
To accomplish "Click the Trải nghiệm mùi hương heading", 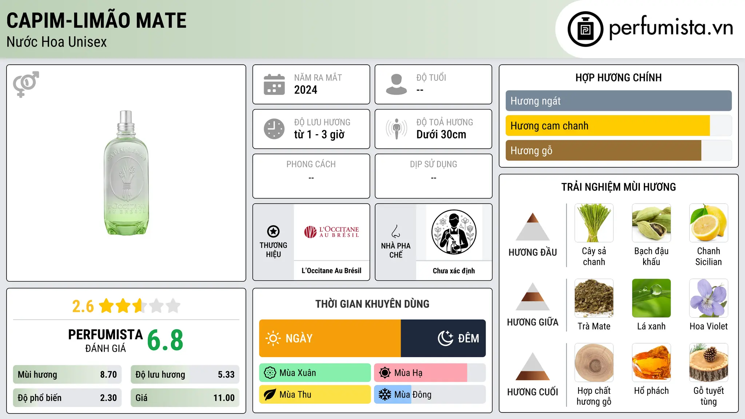I will [x=618, y=187].
